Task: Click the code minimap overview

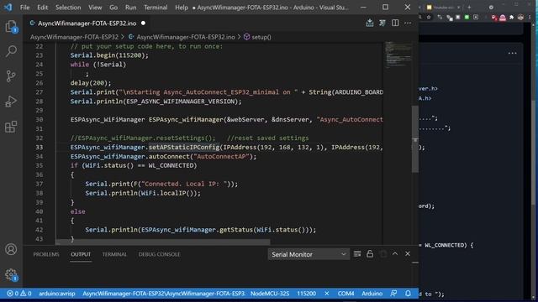Action: 398,55
